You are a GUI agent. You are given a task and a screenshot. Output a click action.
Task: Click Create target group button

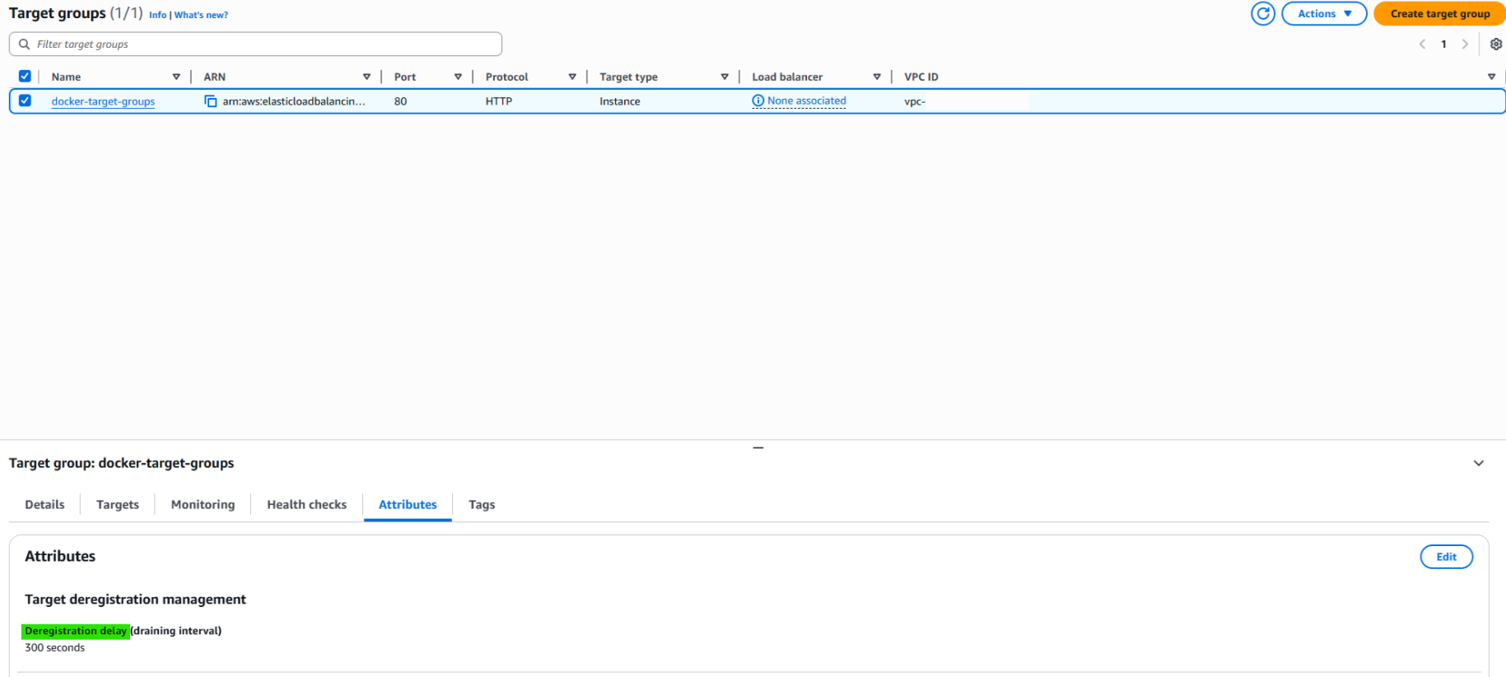(x=1439, y=13)
